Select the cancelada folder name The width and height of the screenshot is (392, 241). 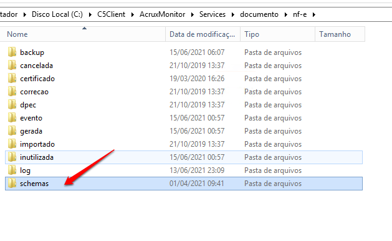[x=37, y=66]
